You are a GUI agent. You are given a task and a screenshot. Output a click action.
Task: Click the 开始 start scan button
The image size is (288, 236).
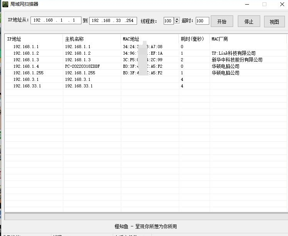tap(222, 21)
